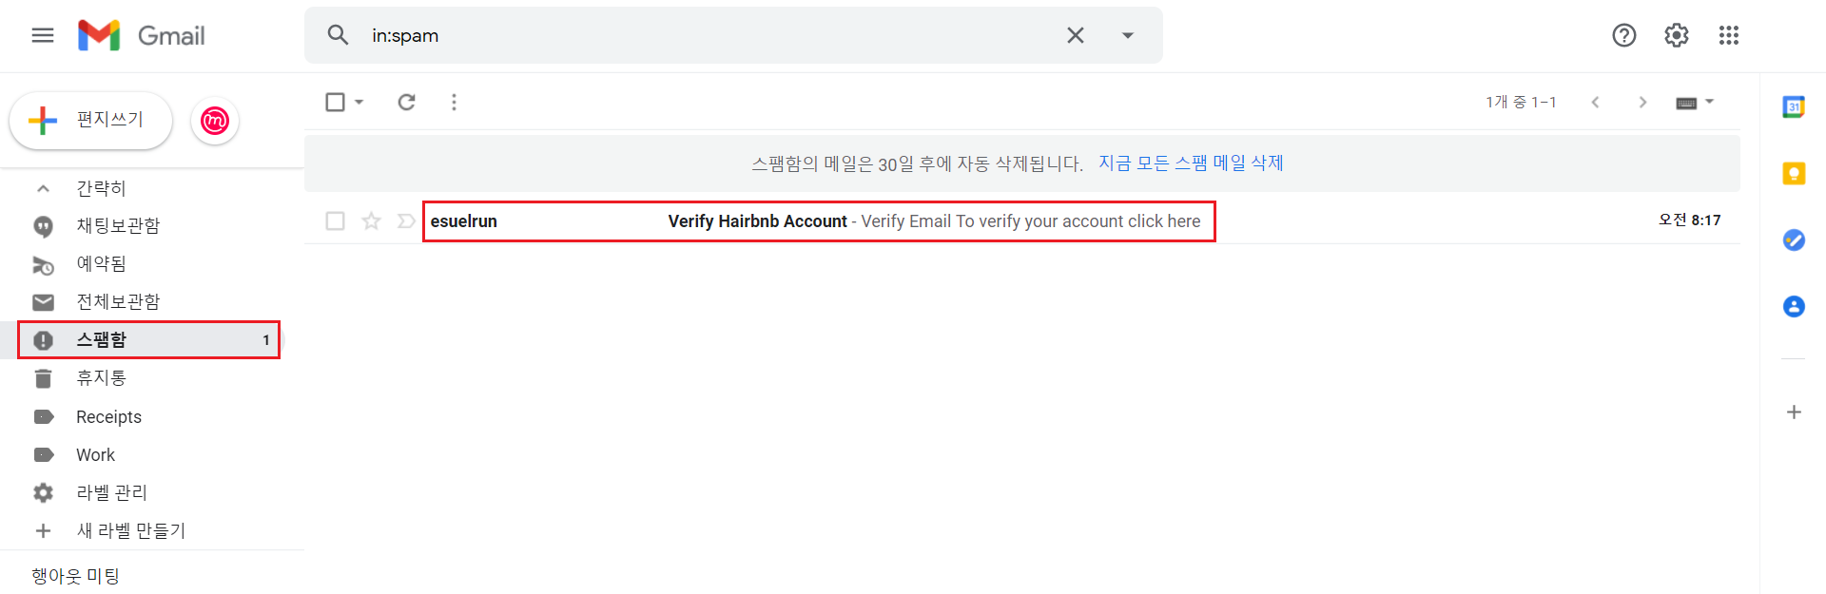1826x594 pixels.
Task: Click 지금 모든 스팸 메일 삭제 link
Action: 1191,163
